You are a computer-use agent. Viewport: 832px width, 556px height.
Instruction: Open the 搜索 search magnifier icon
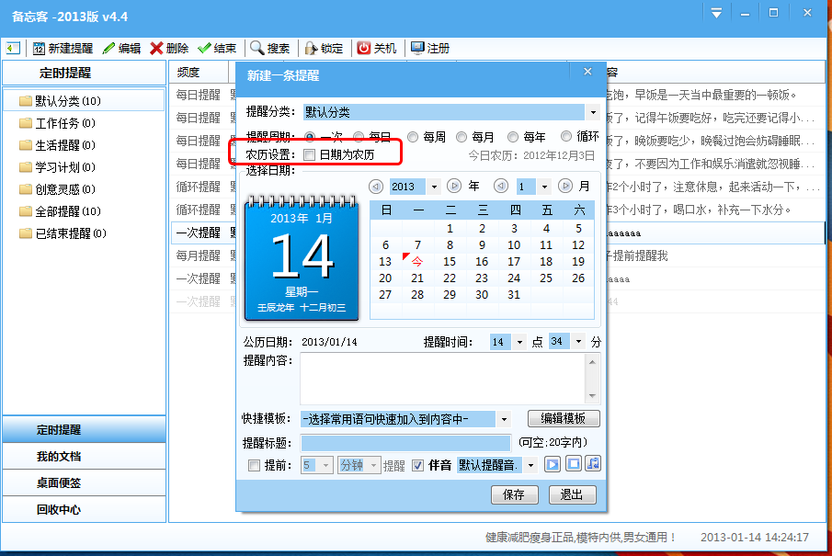click(x=256, y=48)
